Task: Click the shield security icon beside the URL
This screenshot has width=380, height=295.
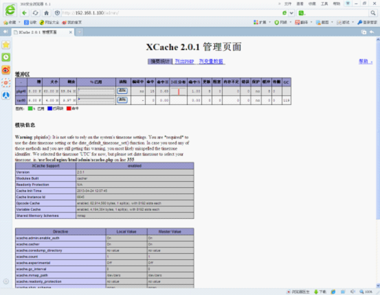Action: [57, 13]
